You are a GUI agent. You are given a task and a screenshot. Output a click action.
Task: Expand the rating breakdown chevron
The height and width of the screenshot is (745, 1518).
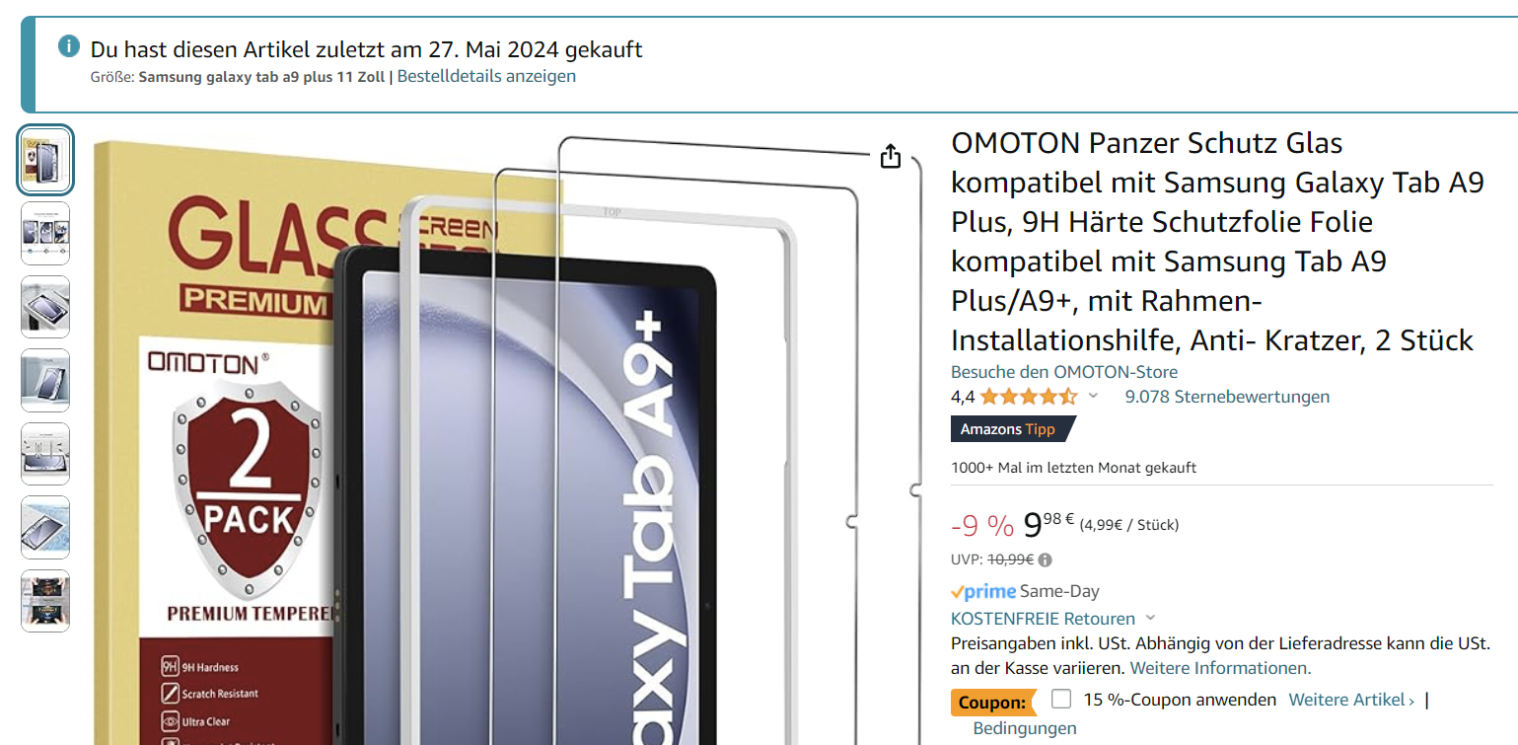[1093, 397]
